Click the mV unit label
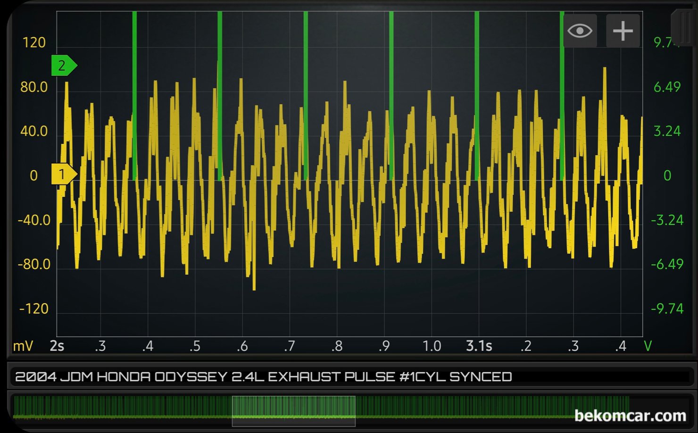The width and height of the screenshot is (698, 433). pyautogui.click(x=23, y=346)
